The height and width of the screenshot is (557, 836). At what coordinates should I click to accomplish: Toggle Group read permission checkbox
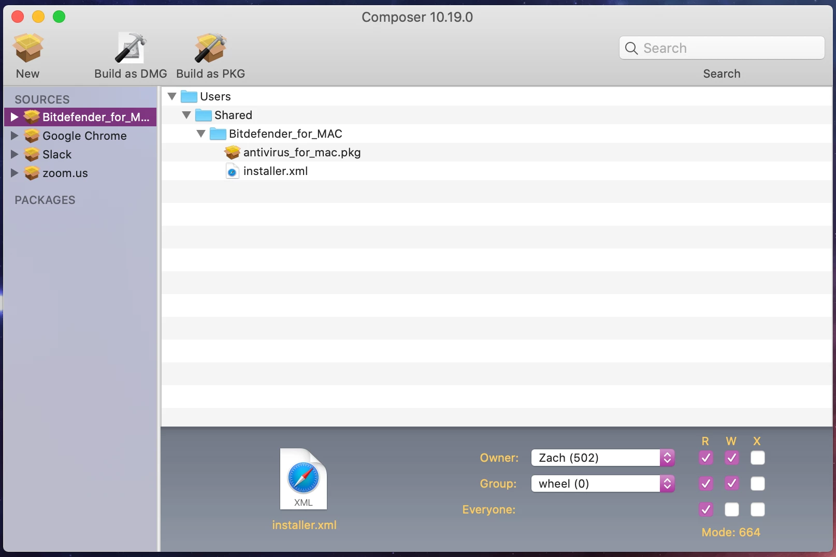(705, 483)
